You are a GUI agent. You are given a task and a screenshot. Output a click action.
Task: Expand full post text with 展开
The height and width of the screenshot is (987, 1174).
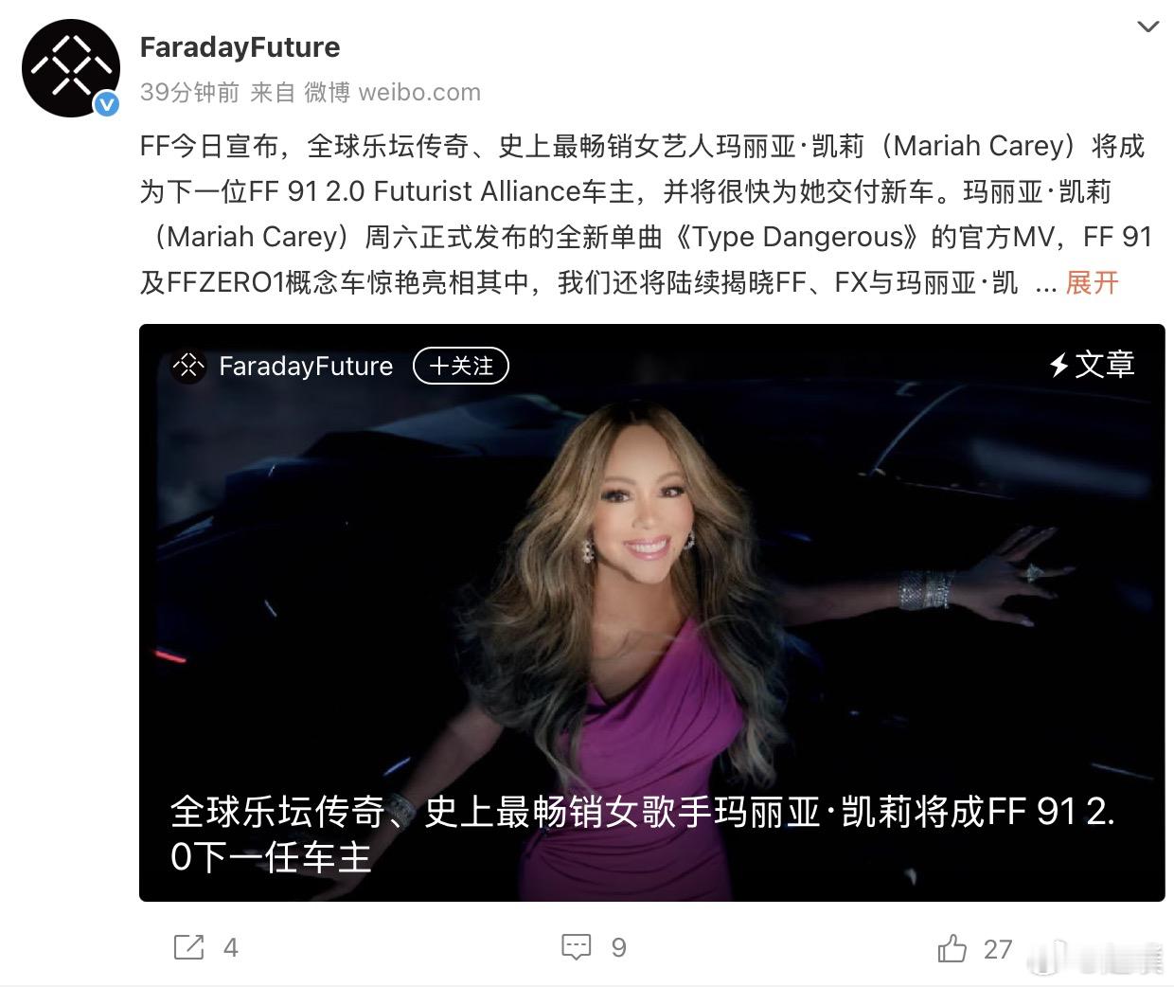[x=1092, y=282]
